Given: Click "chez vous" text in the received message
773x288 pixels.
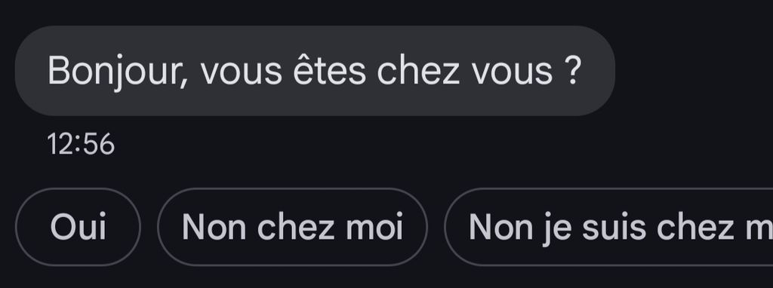Looking at the screenshot, I should point(465,71).
